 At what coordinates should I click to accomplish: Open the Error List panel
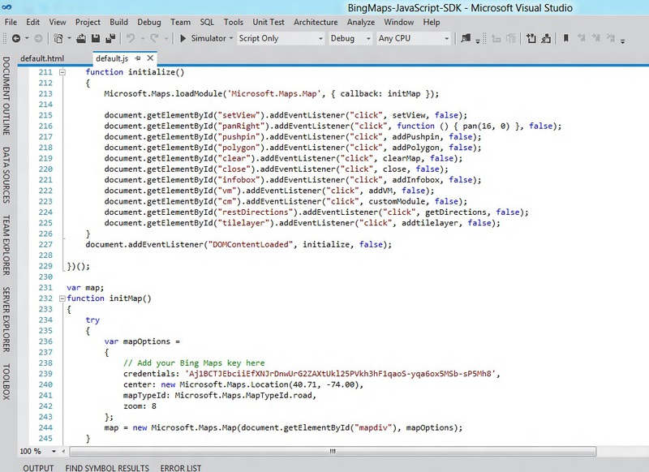coord(180,468)
